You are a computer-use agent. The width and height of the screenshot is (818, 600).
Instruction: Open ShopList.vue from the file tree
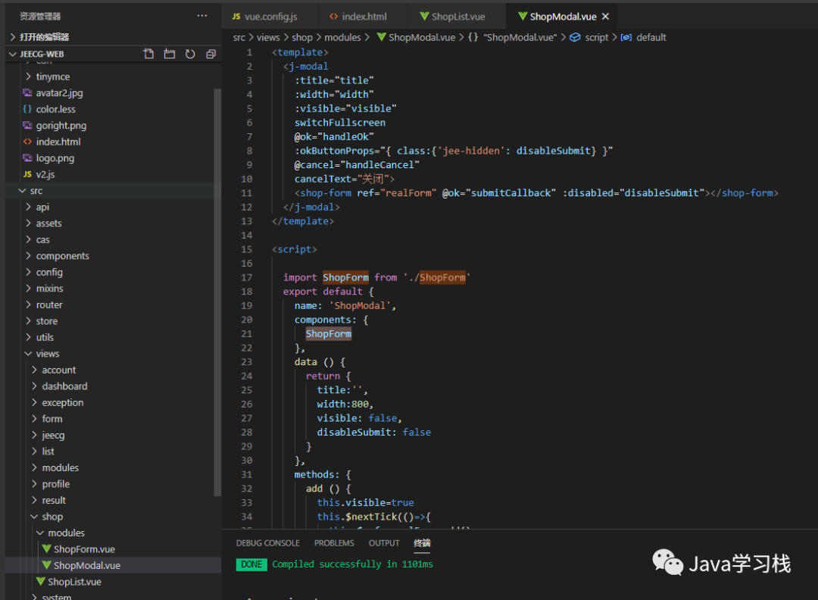click(113, 582)
